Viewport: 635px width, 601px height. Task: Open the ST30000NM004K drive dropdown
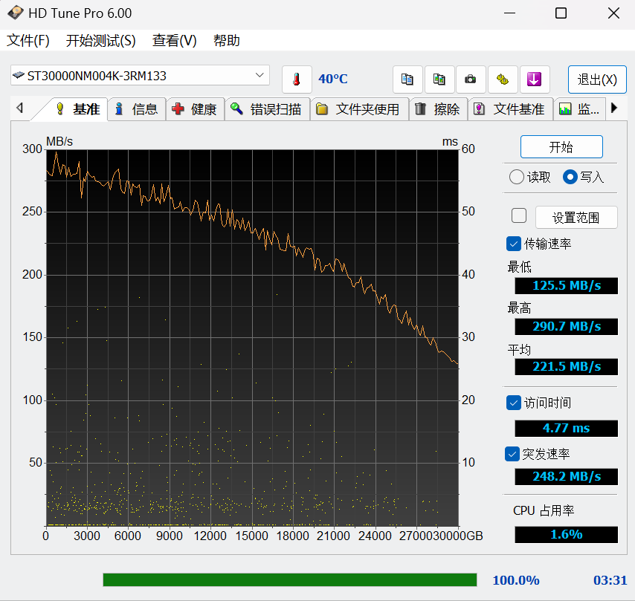point(260,75)
